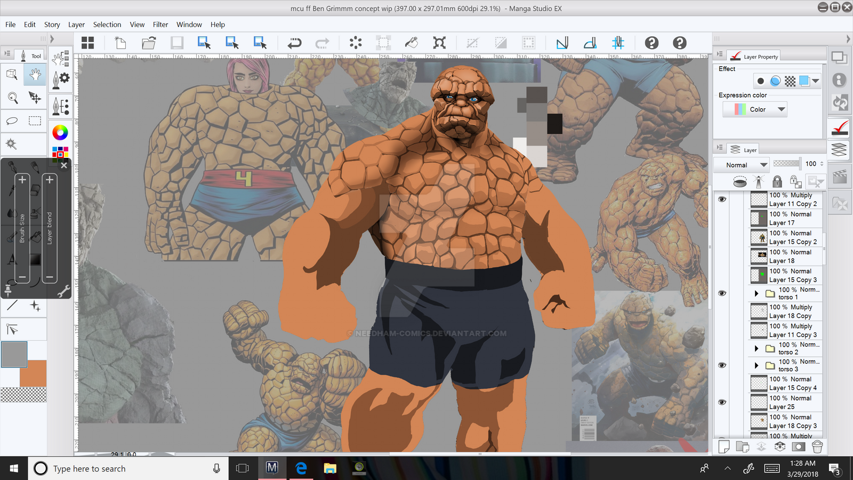Open the Expression color dropdown

click(x=755, y=109)
